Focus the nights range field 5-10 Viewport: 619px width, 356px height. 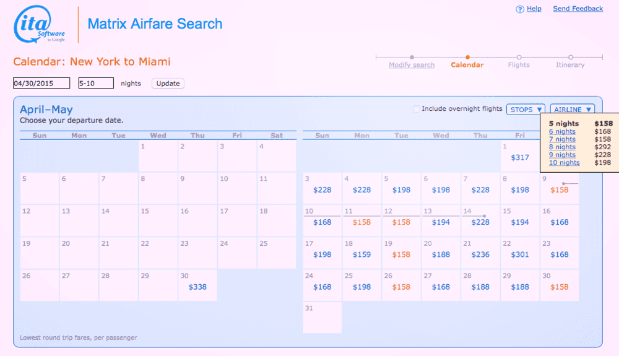pos(96,84)
